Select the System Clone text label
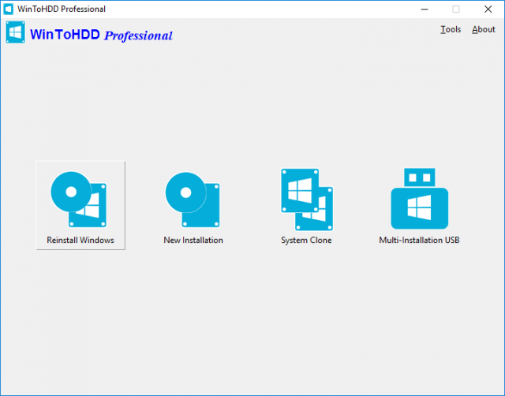 (x=306, y=240)
